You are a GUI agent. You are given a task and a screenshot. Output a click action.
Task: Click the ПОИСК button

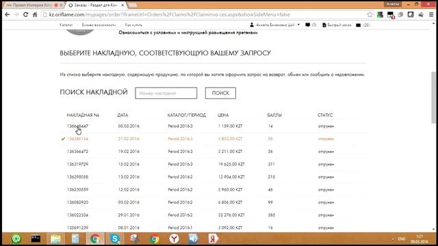(220, 93)
